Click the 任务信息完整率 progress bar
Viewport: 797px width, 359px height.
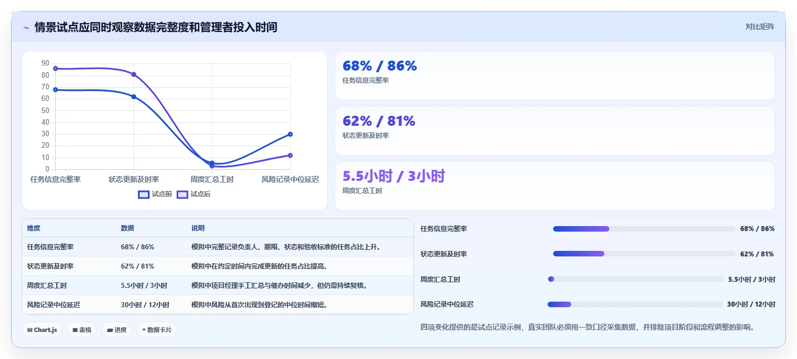pos(644,229)
